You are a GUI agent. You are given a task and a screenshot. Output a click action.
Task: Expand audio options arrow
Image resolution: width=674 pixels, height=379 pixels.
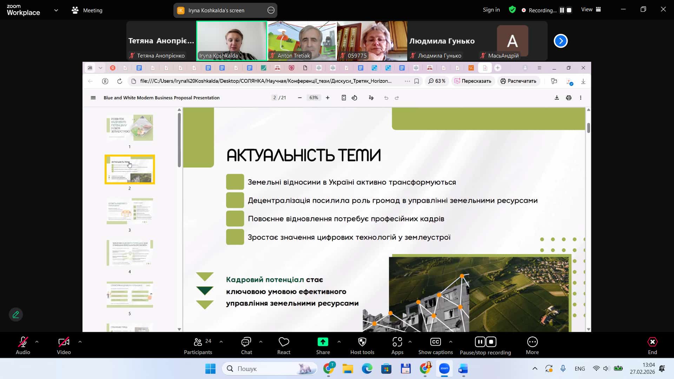tap(37, 341)
